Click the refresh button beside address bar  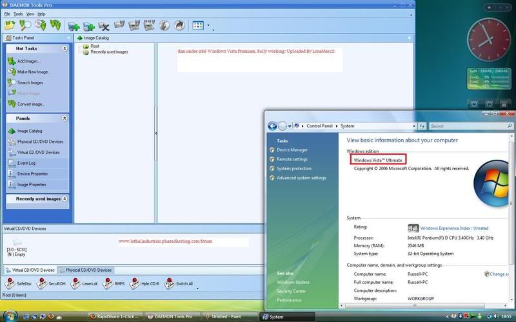pos(422,126)
